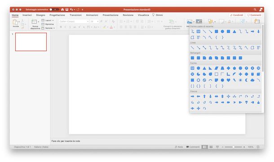Pick the chevron arrow in Frecce
274x162 pixels.
point(234,102)
